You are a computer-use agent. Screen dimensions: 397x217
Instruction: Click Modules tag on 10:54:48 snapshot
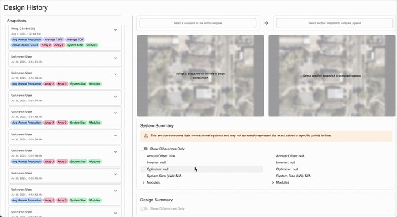click(95, 123)
